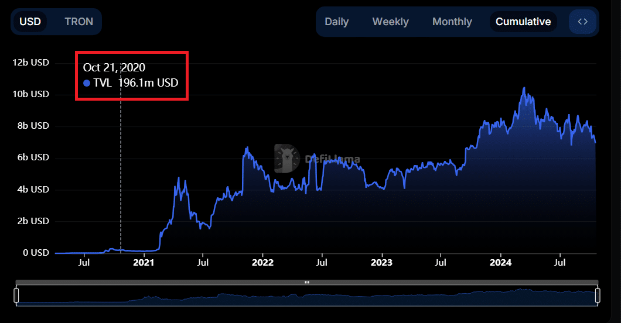Switch the denomination to TRON
The width and height of the screenshot is (621, 323).
79,22
